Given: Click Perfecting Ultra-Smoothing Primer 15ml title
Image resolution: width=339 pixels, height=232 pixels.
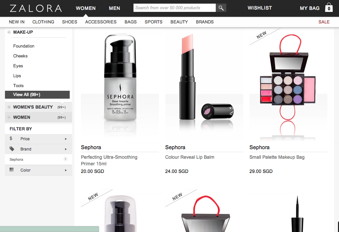Looking at the screenshot, I should 109,160.
